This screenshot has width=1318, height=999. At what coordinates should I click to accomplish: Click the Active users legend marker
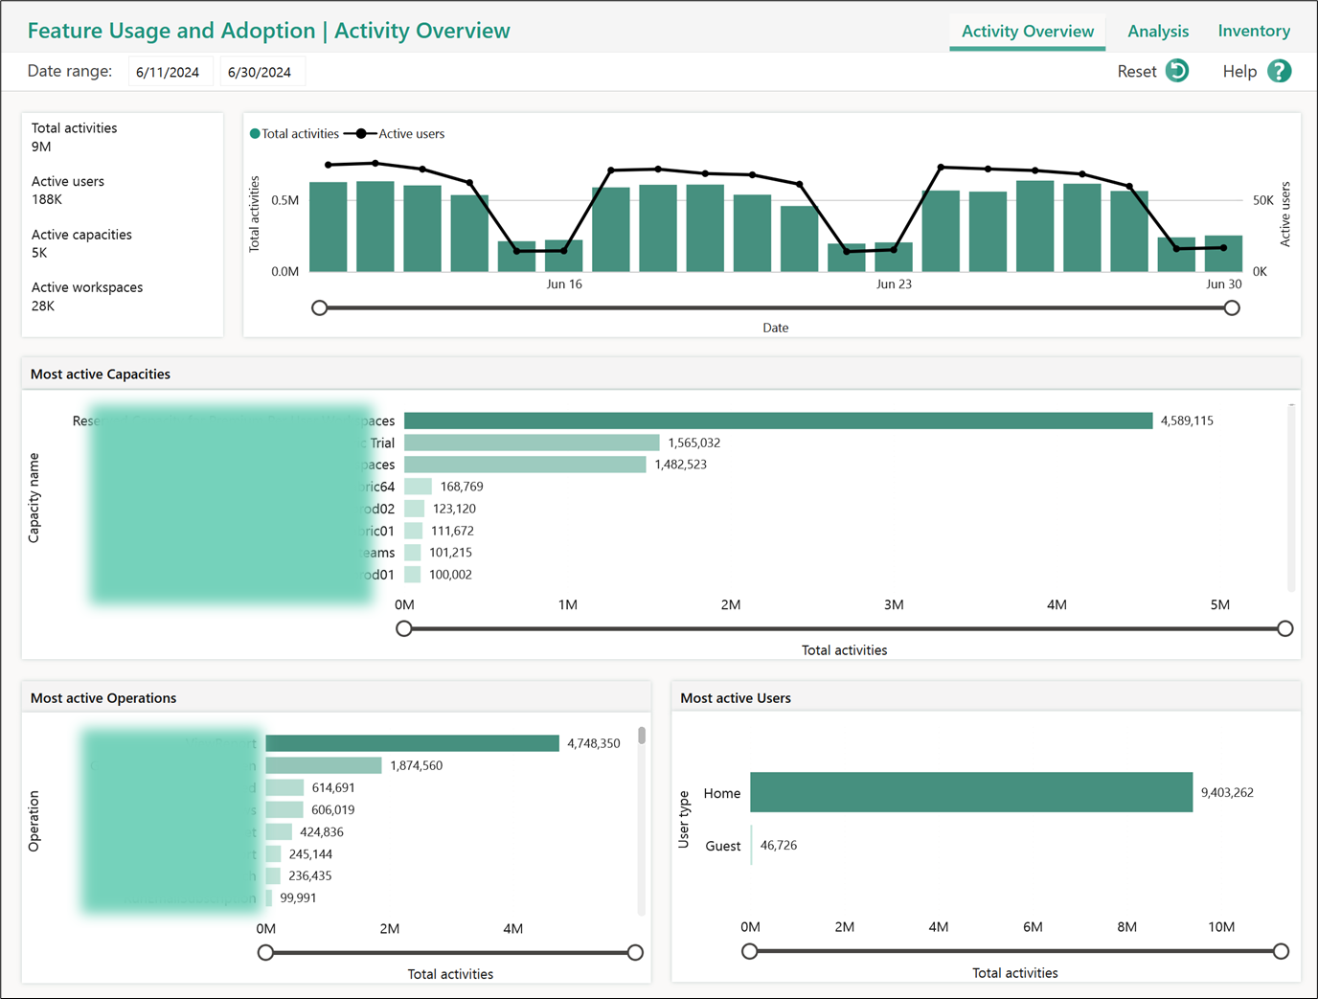click(x=360, y=134)
